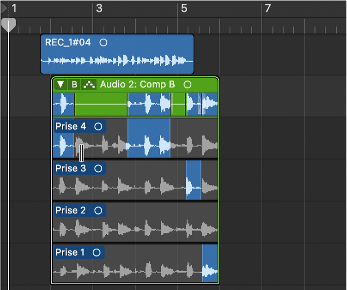Click the circle next to Prise 1

96,252
